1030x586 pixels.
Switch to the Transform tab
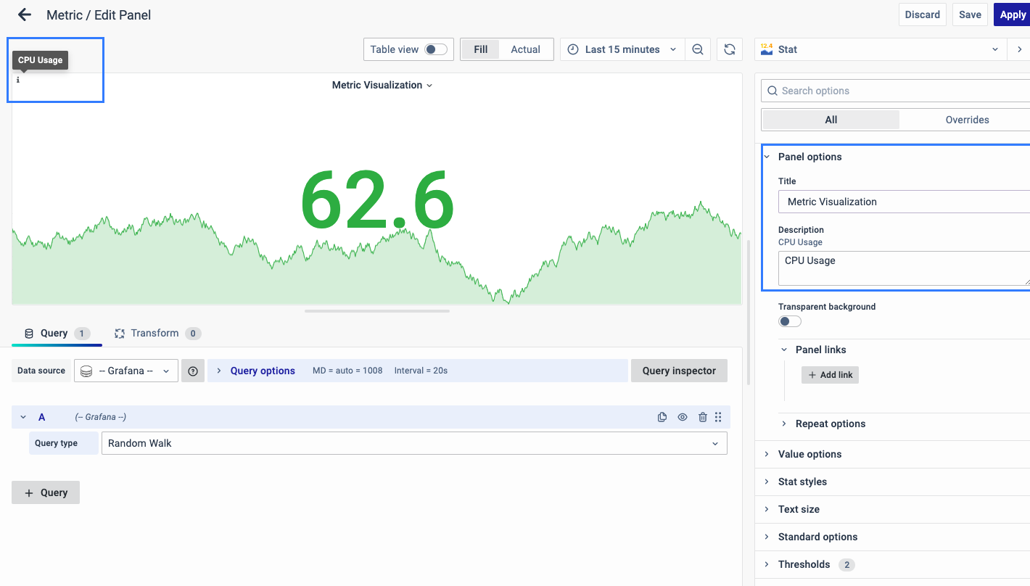154,334
